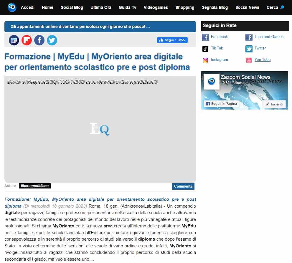Open the Tech and Games link
Viewport: 292px width, 263px height.
coord(269,37)
